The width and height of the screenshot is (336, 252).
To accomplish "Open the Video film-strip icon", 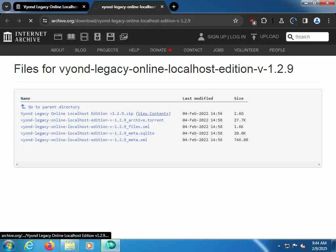I will [84, 37].
